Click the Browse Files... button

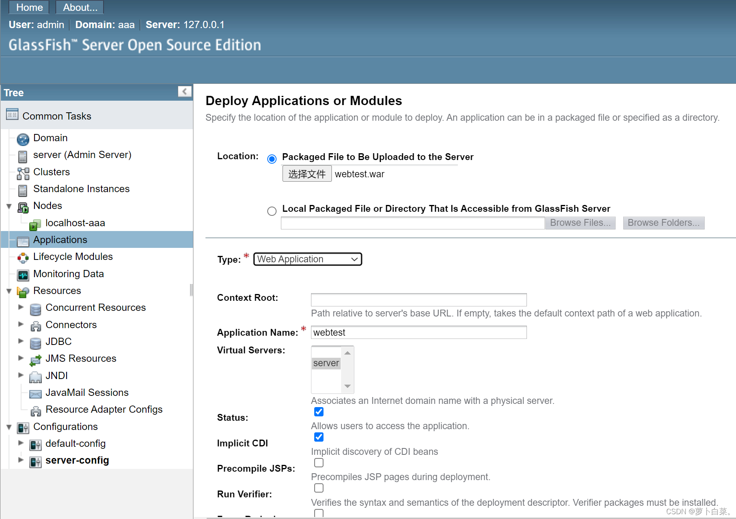pyautogui.click(x=580, y=223)
